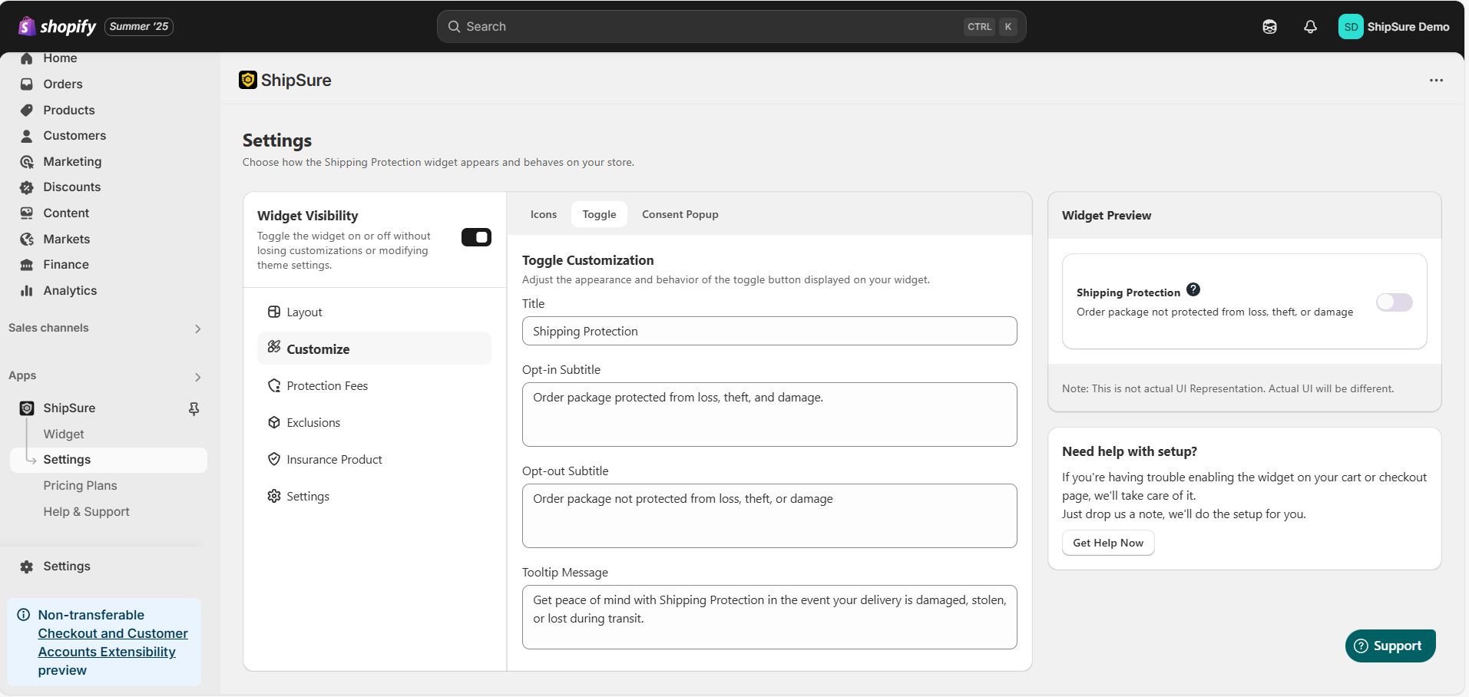Open the Exclusions section
The width and height of the screenshot is (1469, 697).
coord(374,423)
